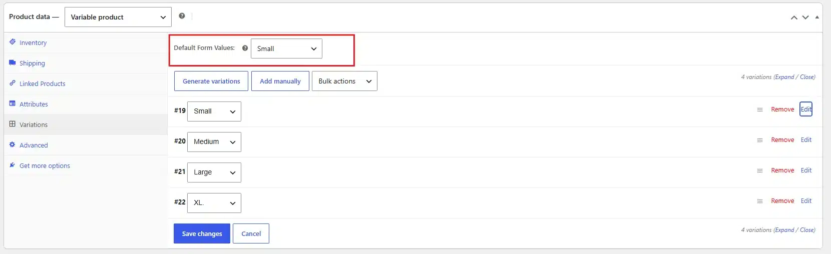The height and width of the screenshot is (254, 831).
Task: Click help icon next to Default Form Values
Action: [245, 48]
